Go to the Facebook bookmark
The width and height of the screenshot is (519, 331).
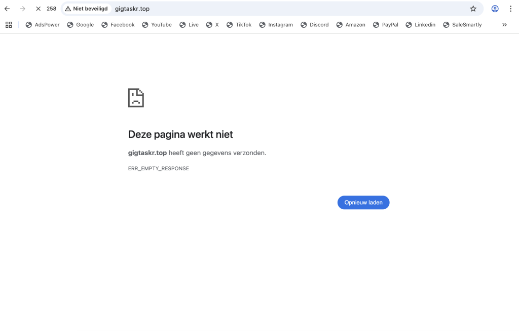coord(118,25)
